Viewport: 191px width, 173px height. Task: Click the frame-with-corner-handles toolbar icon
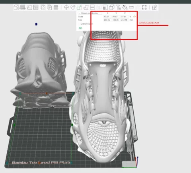(x=144, y=7)
